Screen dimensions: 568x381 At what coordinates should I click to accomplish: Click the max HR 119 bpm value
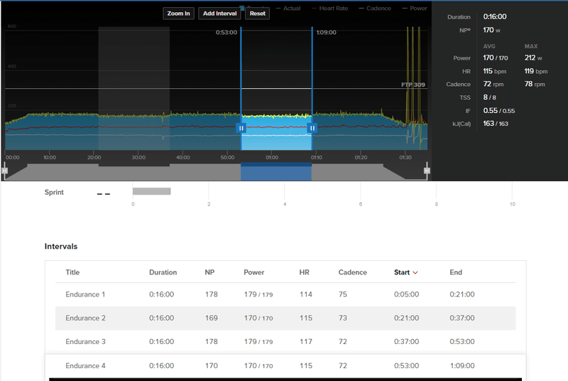pos(536,71)
